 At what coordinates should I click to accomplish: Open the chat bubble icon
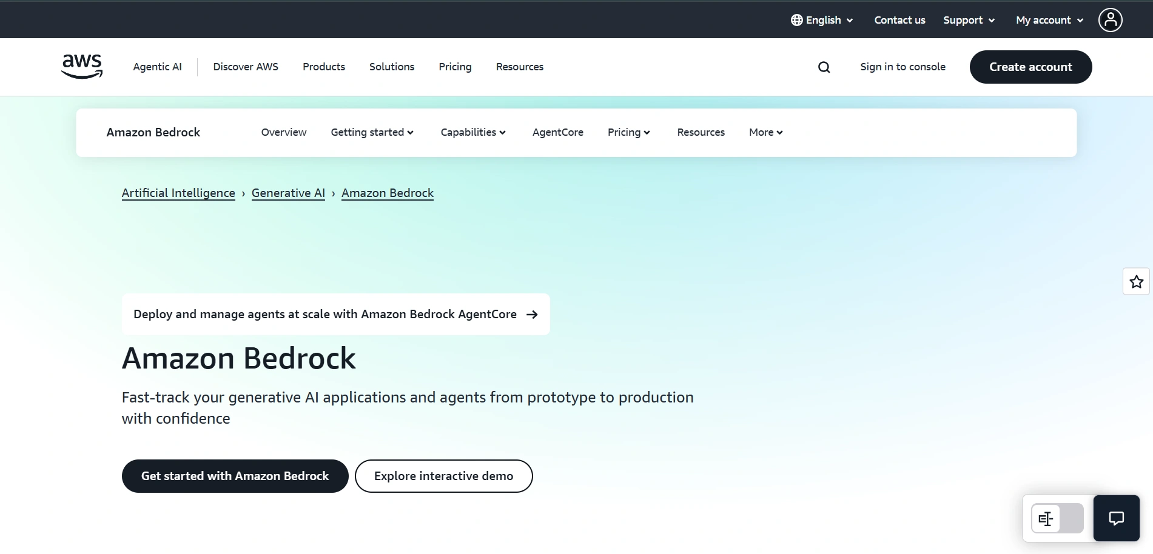1116,518
